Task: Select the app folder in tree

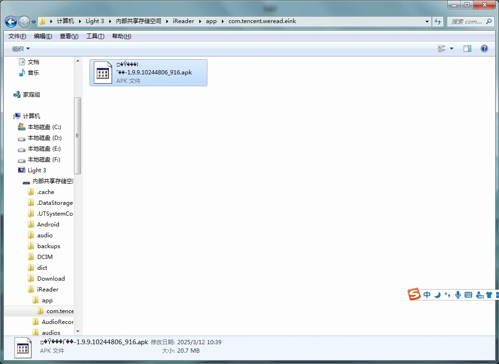Action: (43, 300)
